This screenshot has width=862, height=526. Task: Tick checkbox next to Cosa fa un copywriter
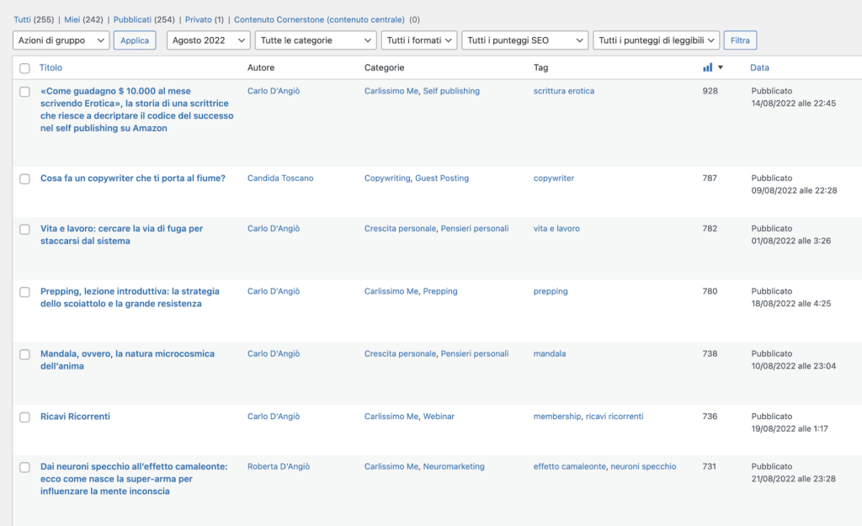(24, 178)
